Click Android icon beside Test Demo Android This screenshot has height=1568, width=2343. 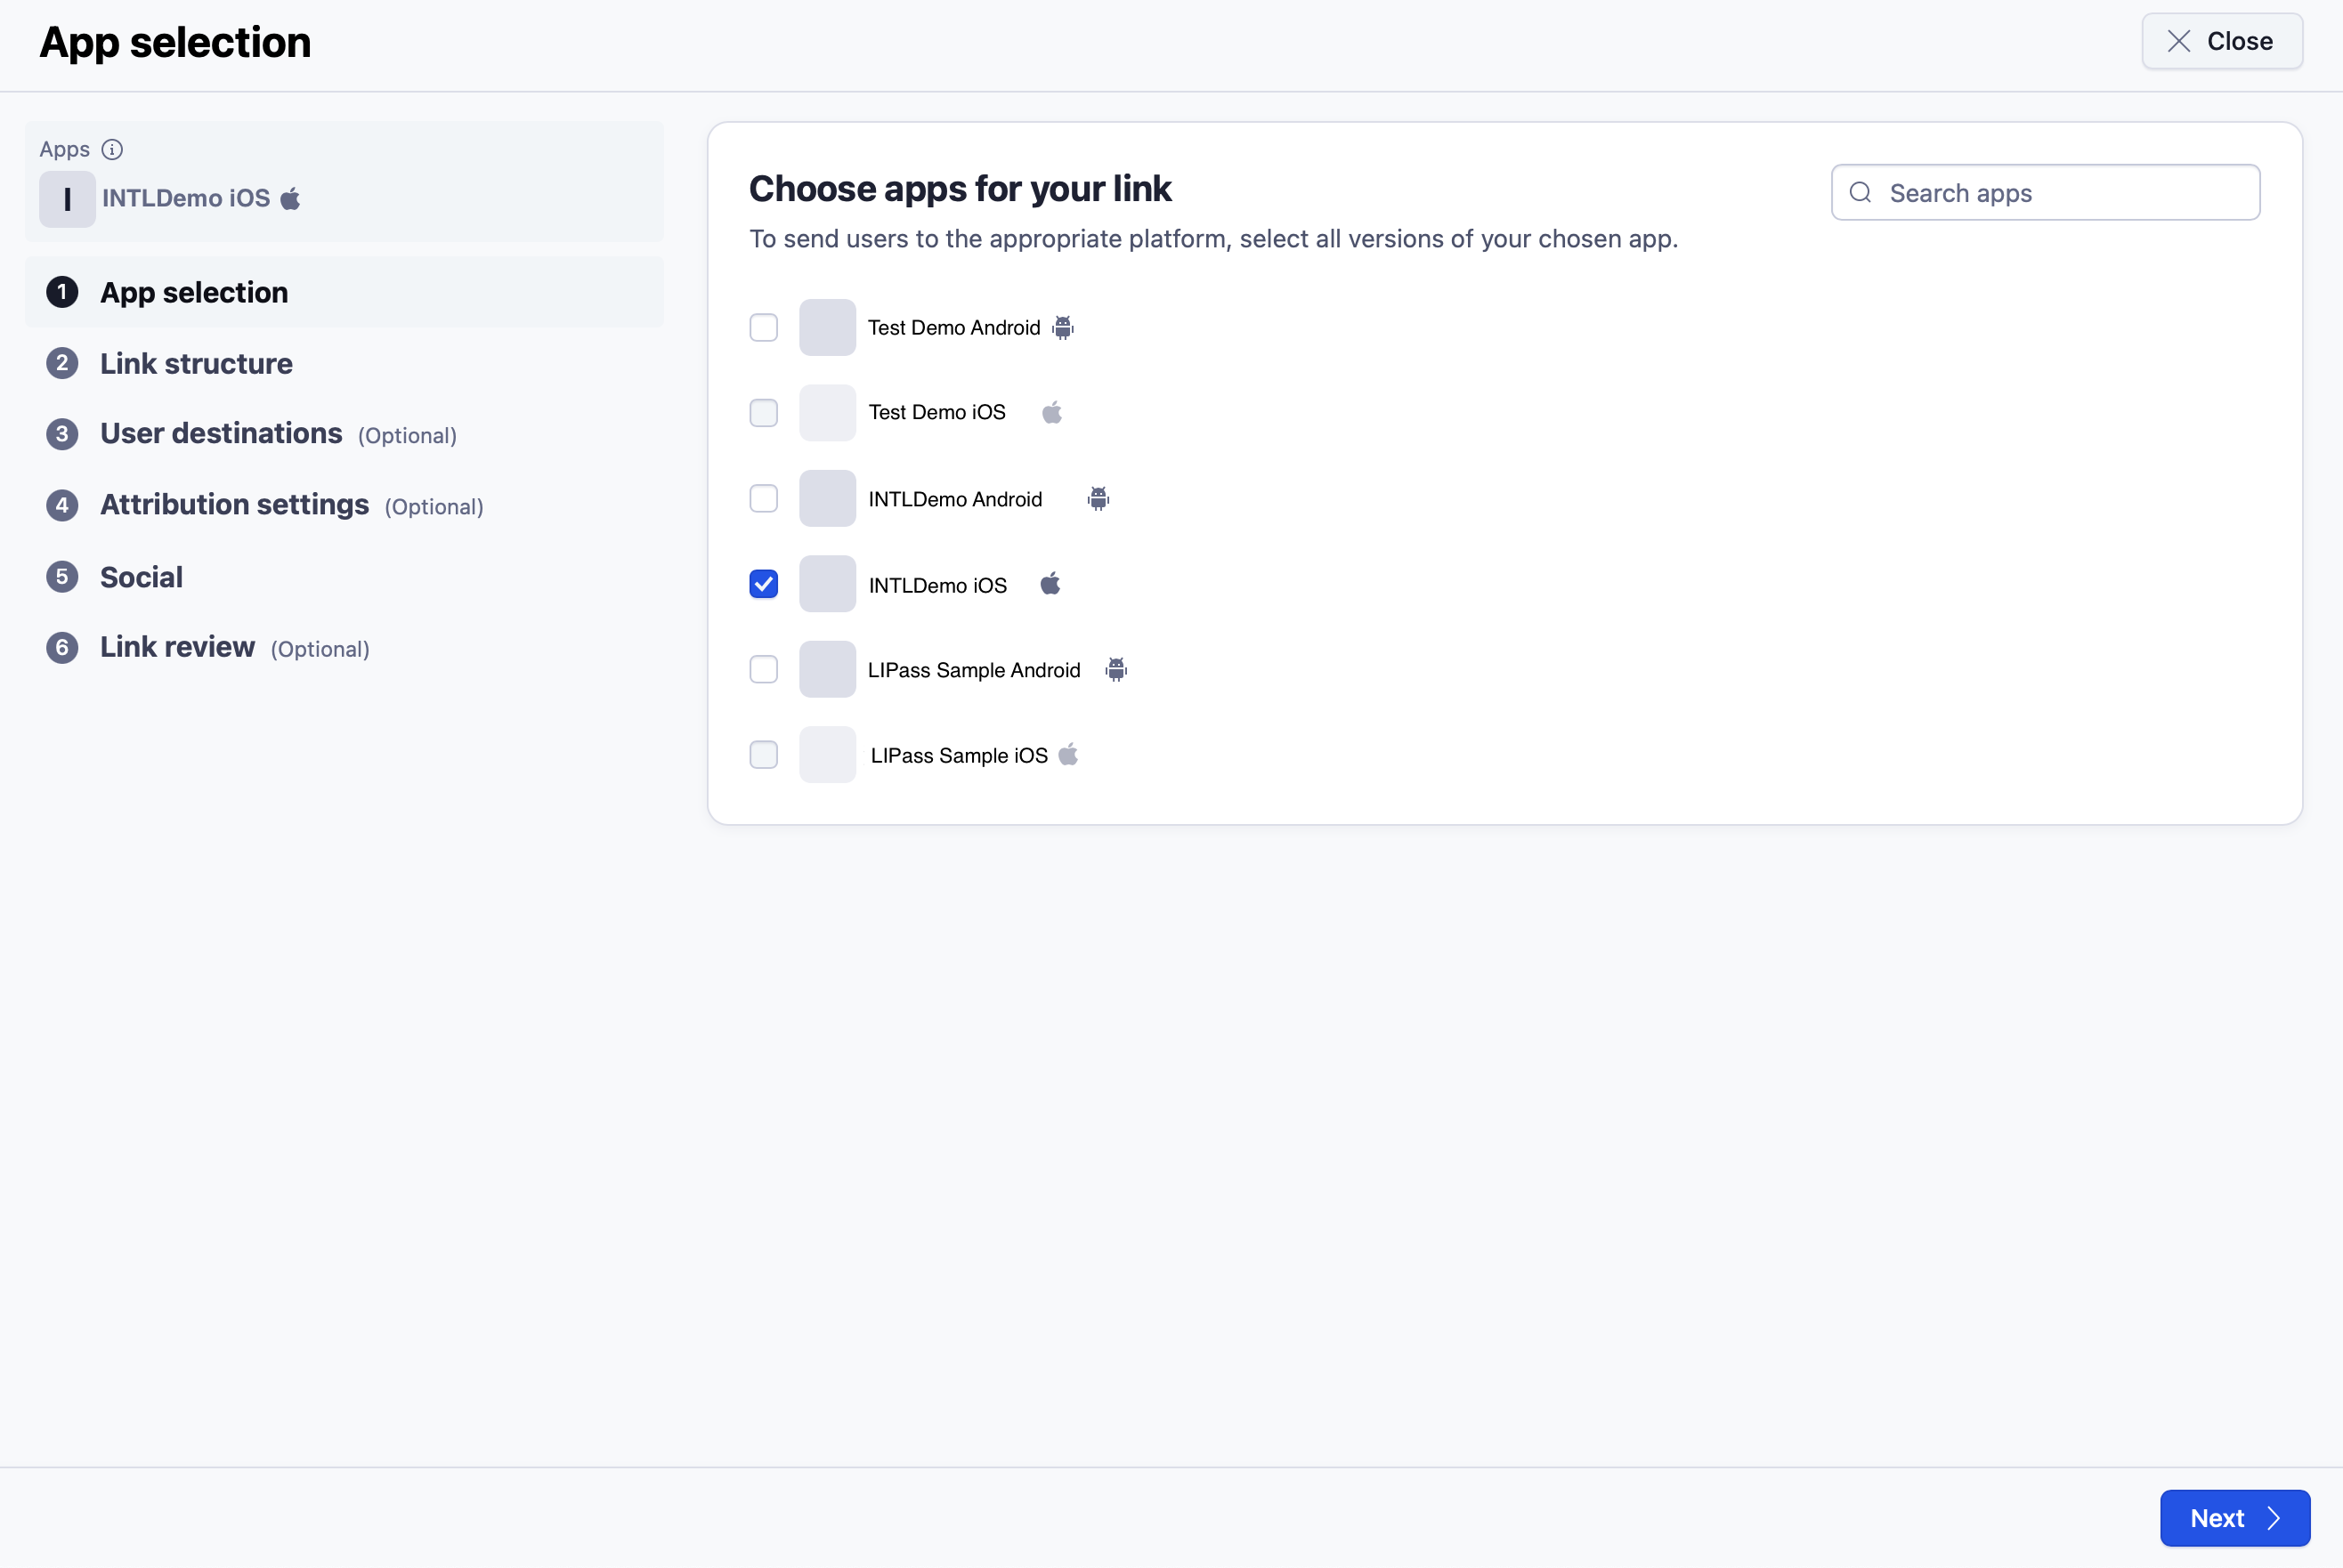[x=1063, y=327]
